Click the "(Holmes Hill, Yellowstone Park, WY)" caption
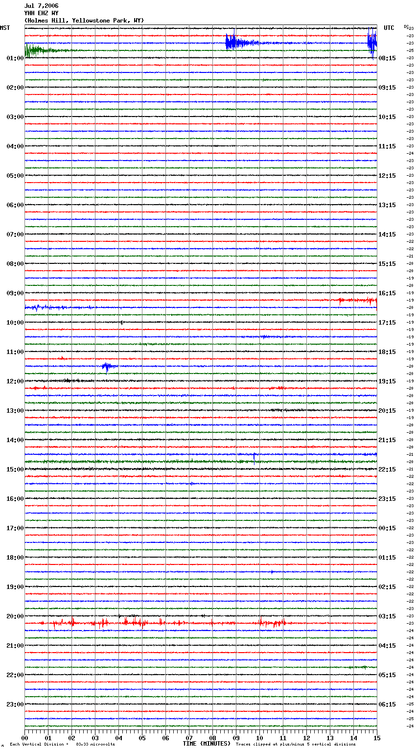416x751 pixels. coord(84,21)
